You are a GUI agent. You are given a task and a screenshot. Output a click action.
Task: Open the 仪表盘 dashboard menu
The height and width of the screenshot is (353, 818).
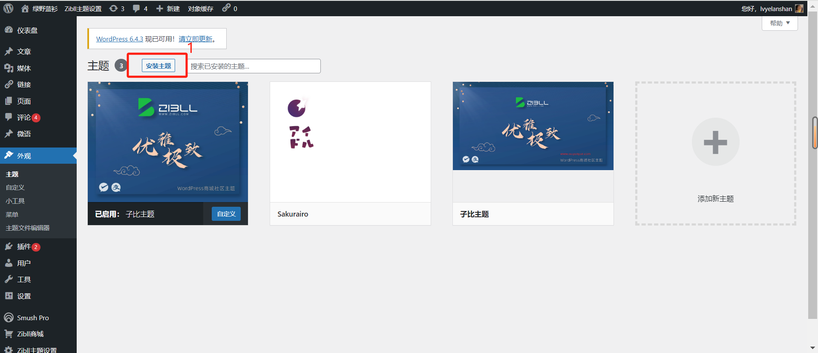pyautogui.click(x=27, y=31)
